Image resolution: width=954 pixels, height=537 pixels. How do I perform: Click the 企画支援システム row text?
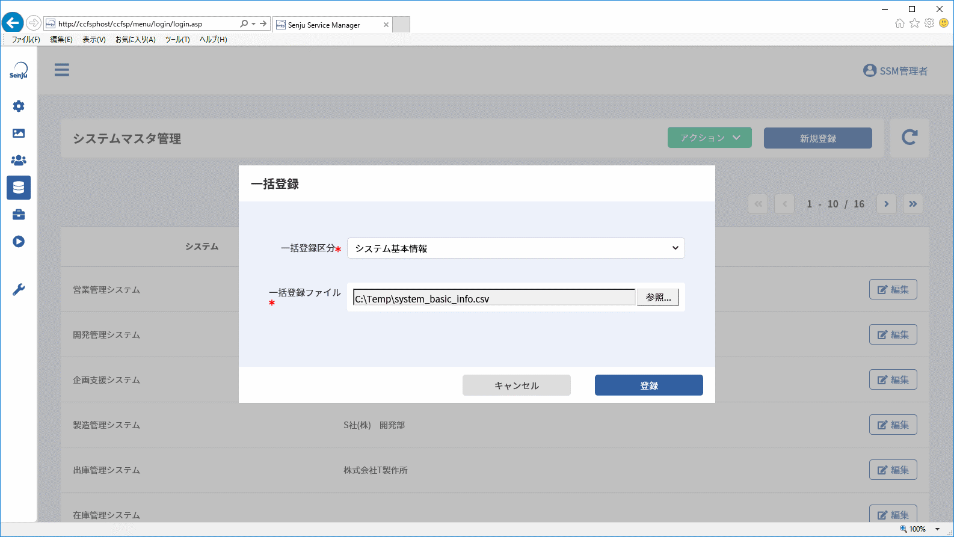tap(106, 380)
